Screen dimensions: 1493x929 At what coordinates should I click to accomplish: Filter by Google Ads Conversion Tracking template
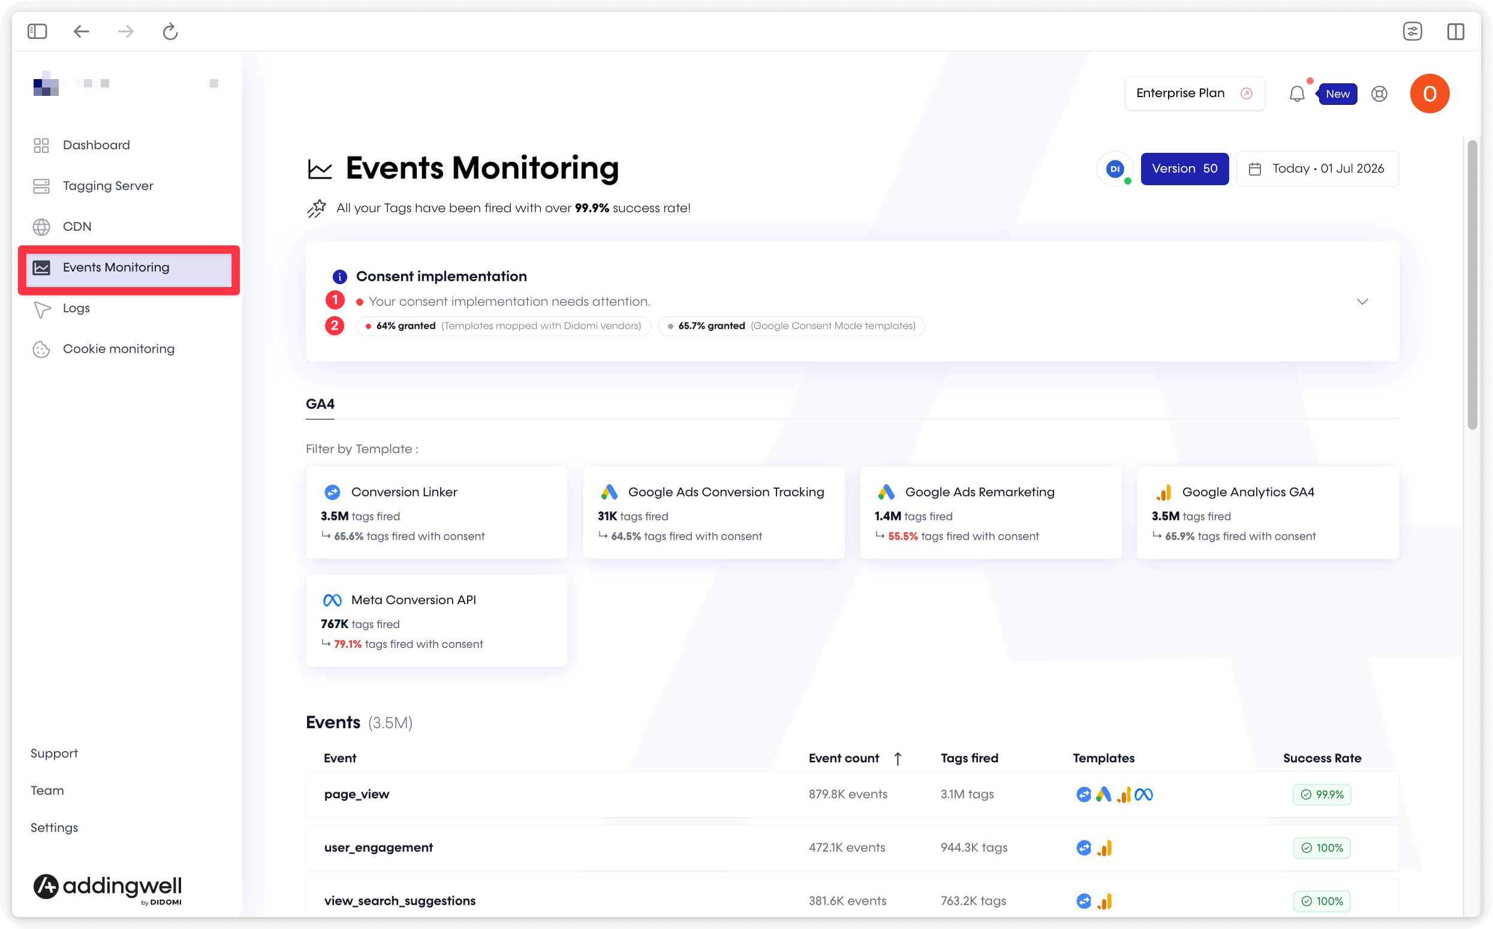click(x=714, y=512)
